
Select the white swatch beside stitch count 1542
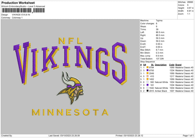click(x=148, y=88)
